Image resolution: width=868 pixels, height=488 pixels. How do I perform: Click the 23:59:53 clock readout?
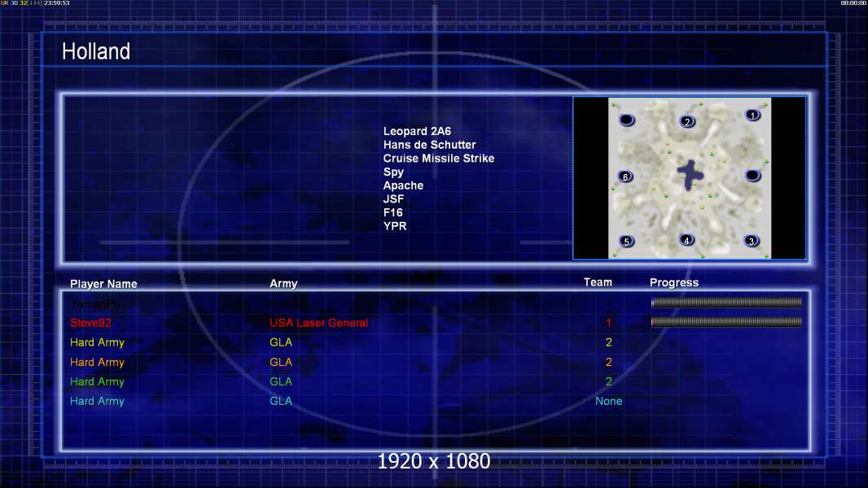pos(56,3)
